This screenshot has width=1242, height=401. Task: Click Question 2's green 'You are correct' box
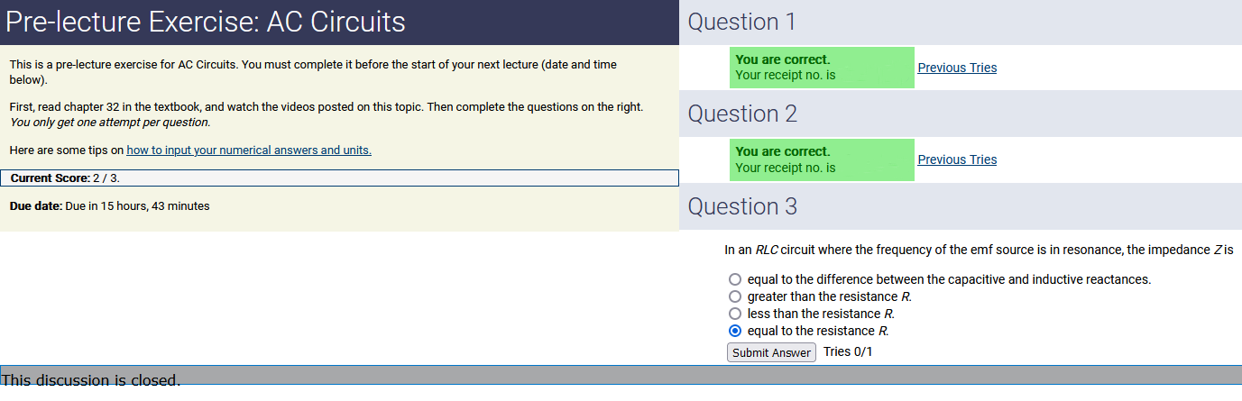click(822, 159)
